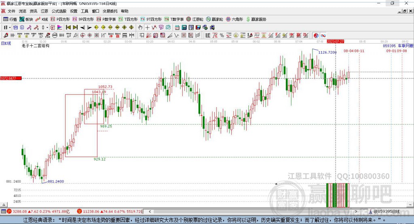Image resolution: width=414 pixels, height=224 pixels.
Task: Open the 江恩轮 tool
Action: pyautogui.click(x=195, y=19)
